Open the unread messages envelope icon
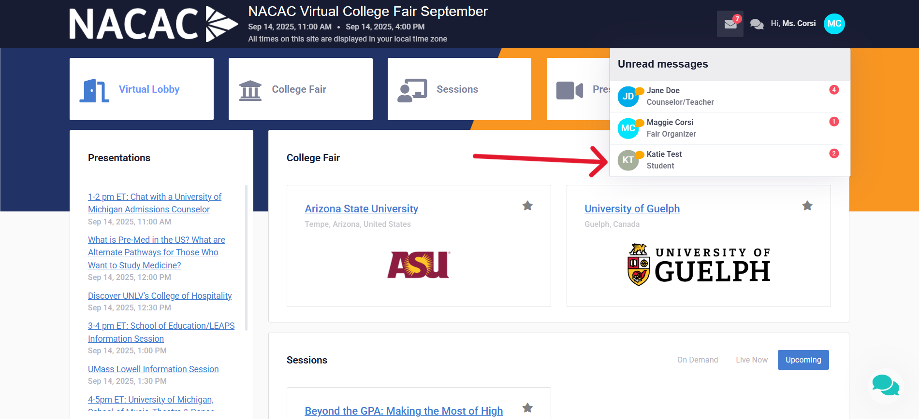 (730, 24)
